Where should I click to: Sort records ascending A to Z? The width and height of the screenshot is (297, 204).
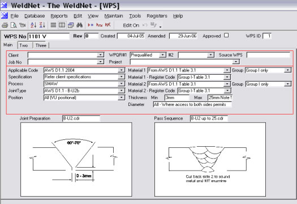tap(33, 25)
